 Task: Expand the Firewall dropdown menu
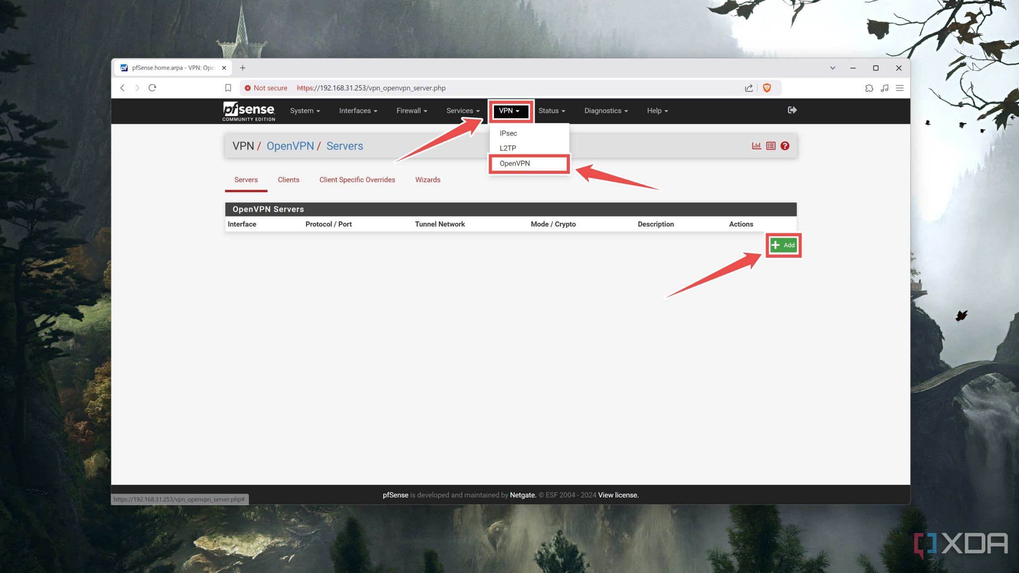(x=411, y=111)
